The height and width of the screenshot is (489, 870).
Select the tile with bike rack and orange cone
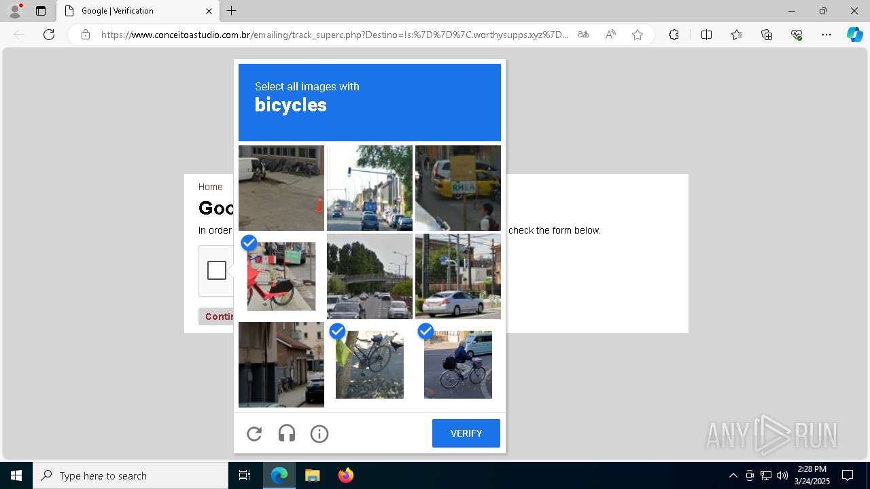[x=281, y=188]
